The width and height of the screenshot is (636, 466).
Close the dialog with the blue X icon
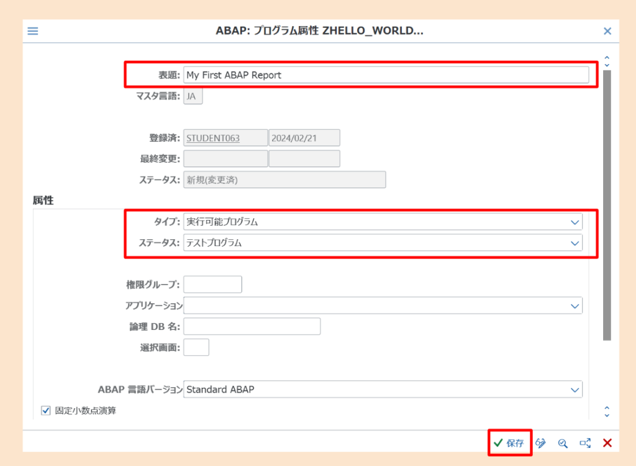click(x=607, y=30)
